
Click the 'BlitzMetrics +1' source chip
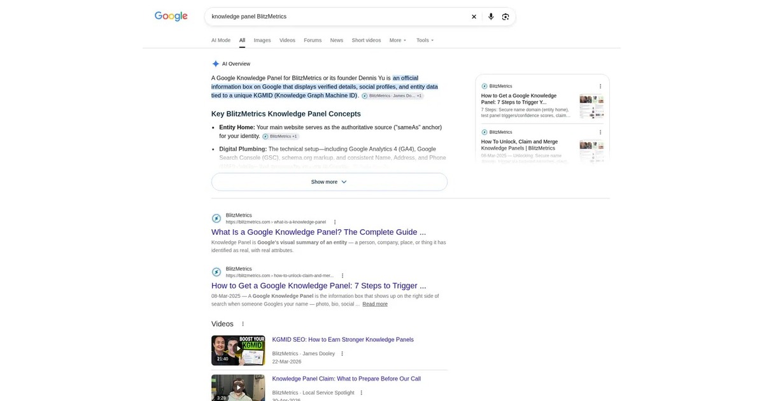280,136
